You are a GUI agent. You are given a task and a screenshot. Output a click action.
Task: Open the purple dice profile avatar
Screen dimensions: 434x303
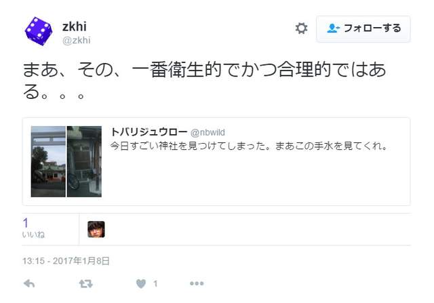[x=39, y=31]
